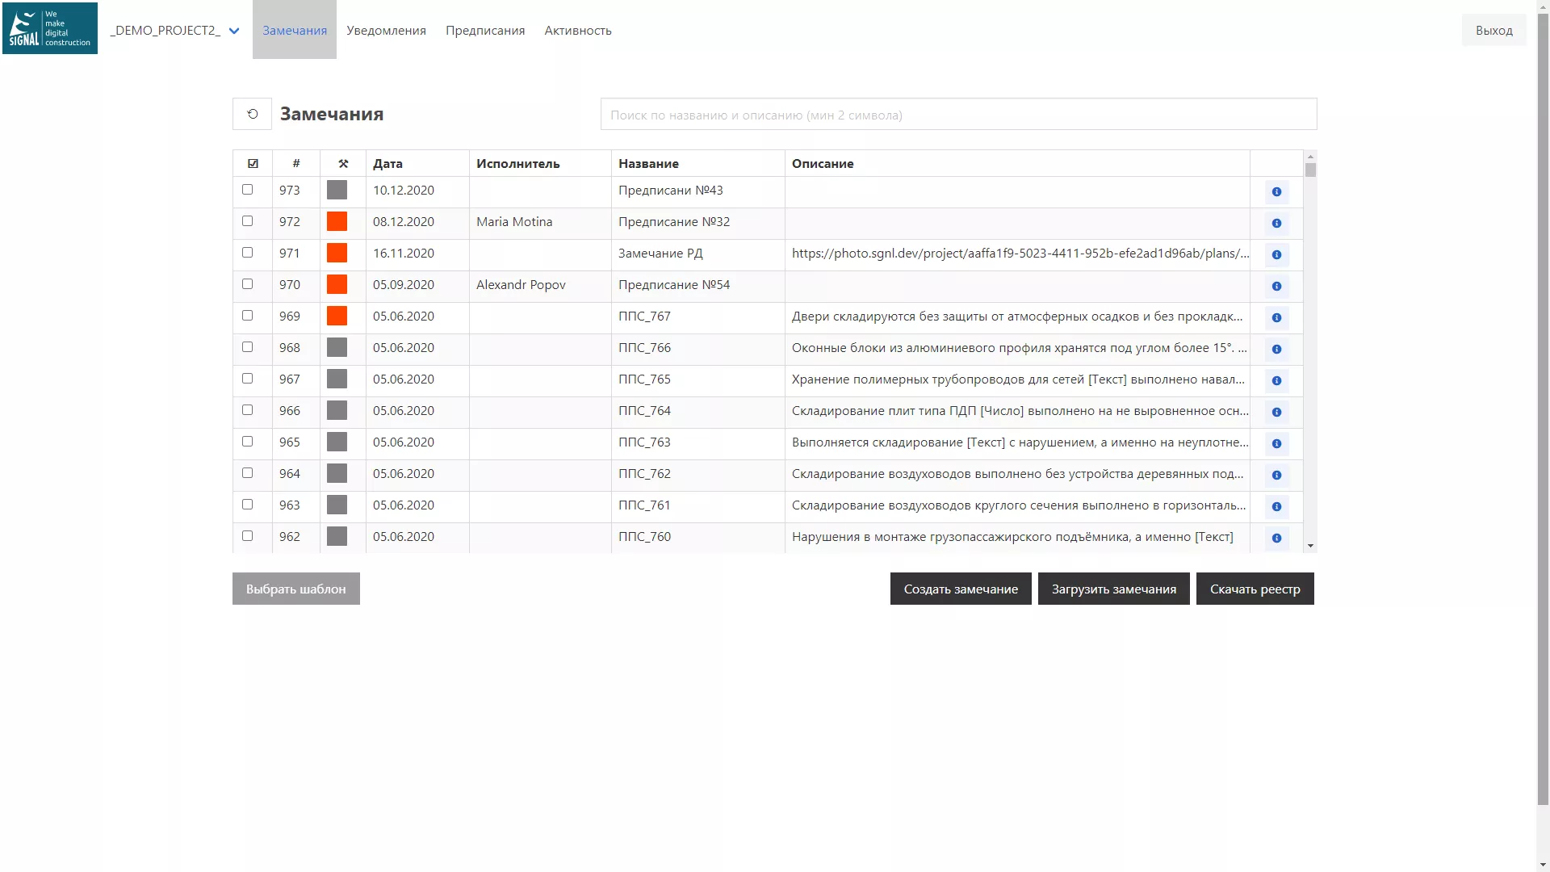Check the box for row 966
Viewport: 1550px width, 872px height.
pyautogui.click(x=248, y=410)
